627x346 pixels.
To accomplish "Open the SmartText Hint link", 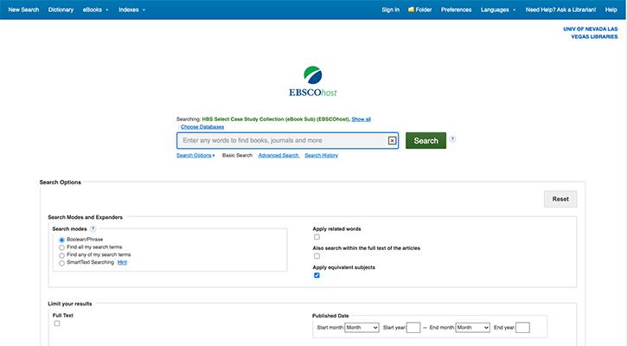I will tap(122, 262).
